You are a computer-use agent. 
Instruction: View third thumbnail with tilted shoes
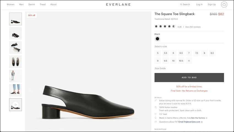tap(15, 47)
